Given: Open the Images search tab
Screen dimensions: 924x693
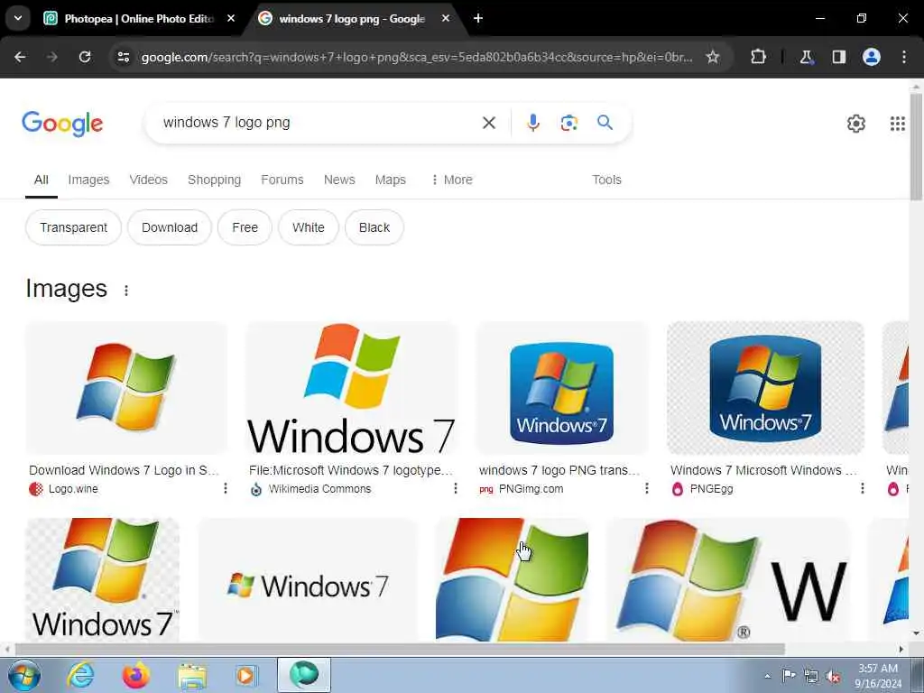Looking at the screenshot, I should (88, 180).
